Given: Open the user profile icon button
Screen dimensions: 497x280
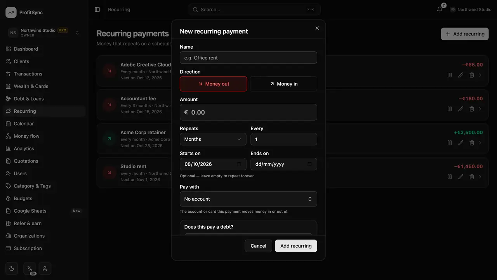Looking at the screenshot, I should (45, 268).
